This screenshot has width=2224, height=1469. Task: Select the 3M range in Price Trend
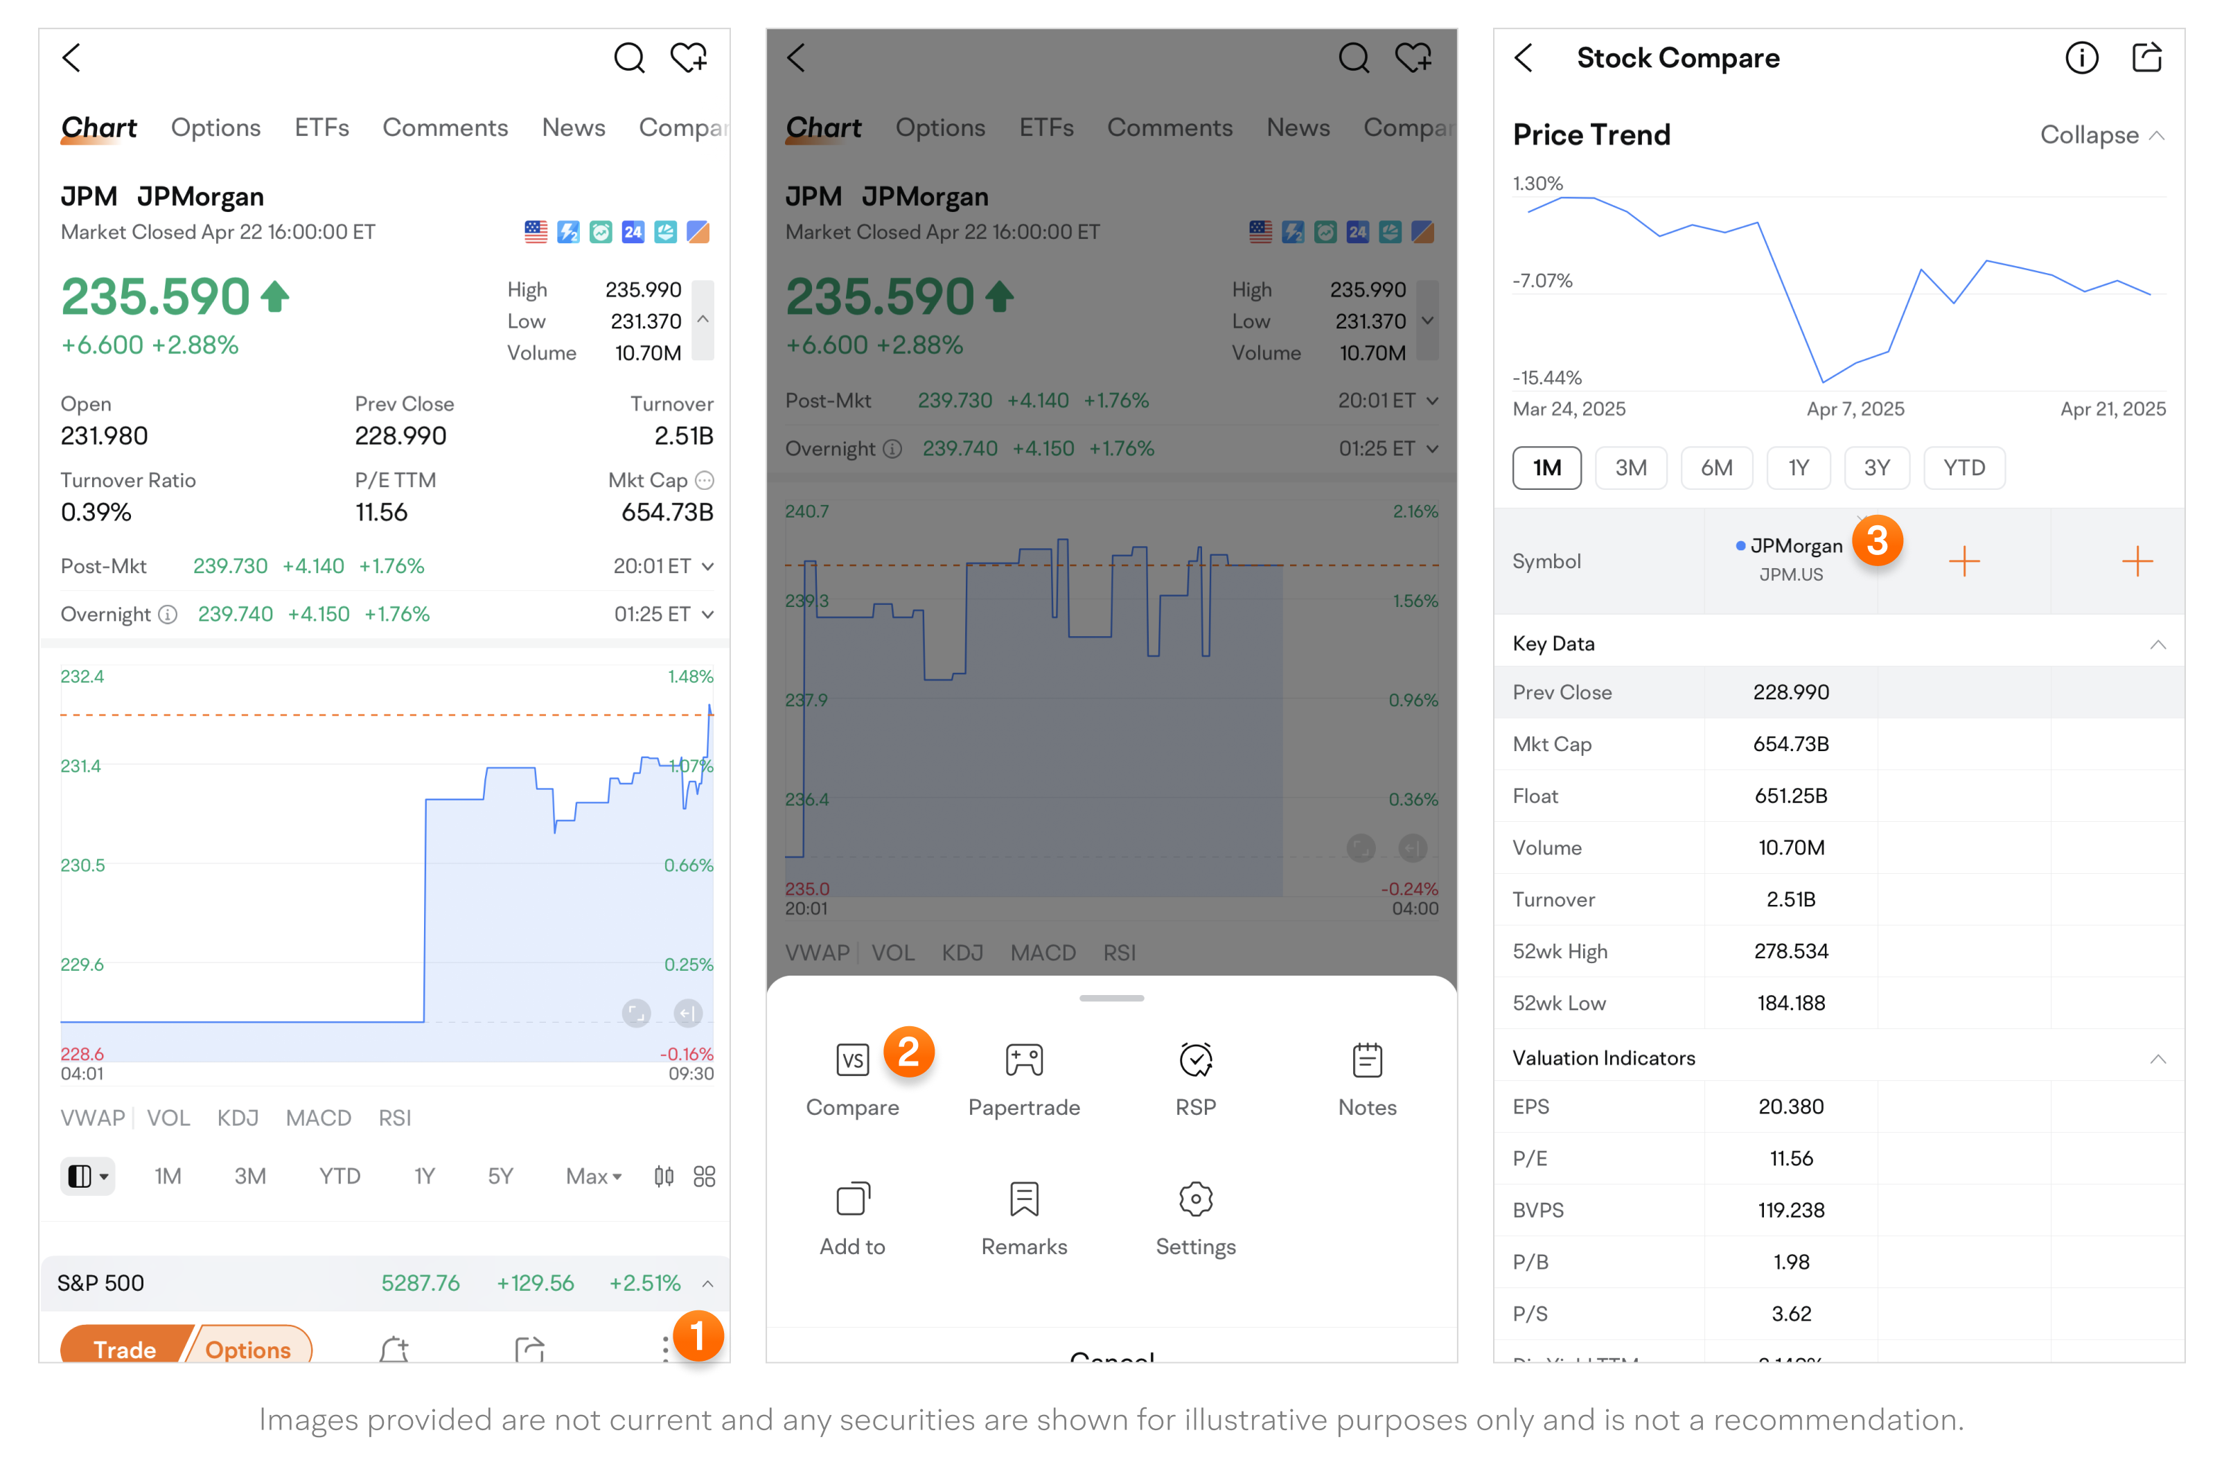tap(1630, 468)
